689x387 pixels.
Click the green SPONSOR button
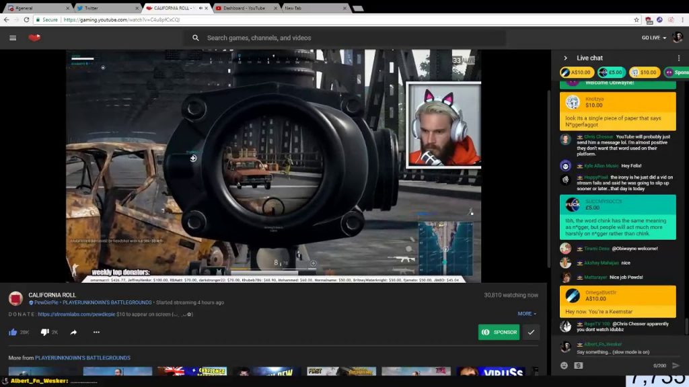click(x=499, y=332)
